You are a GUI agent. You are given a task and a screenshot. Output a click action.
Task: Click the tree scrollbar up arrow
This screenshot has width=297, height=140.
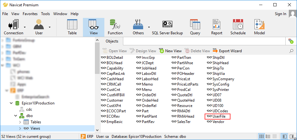click(97, 40)
